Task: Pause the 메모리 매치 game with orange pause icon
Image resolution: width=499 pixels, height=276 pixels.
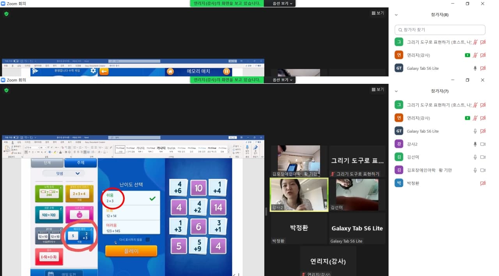Action: [226, 71]
